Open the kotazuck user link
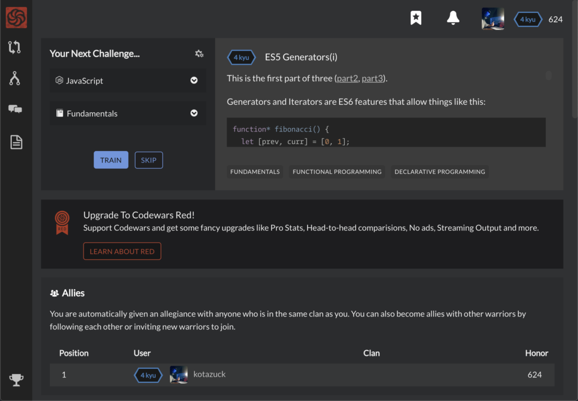 [209, 374]
